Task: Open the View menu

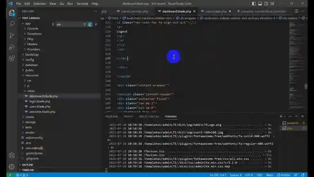Action: 53,4
